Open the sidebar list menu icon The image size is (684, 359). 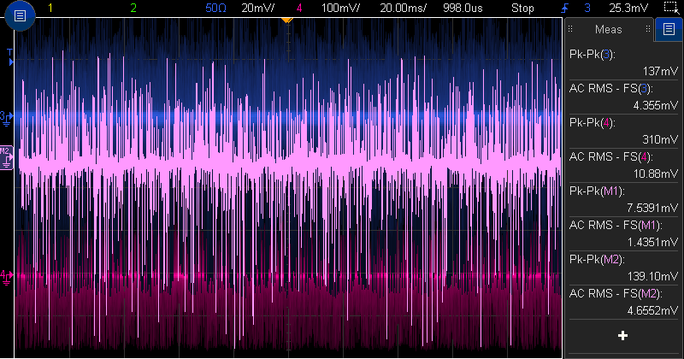click(x=669, y=29)
